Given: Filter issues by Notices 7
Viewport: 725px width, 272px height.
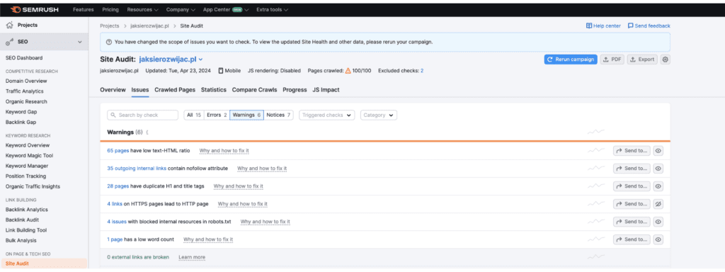Looking at the screenshot, I should click(279, 115).
